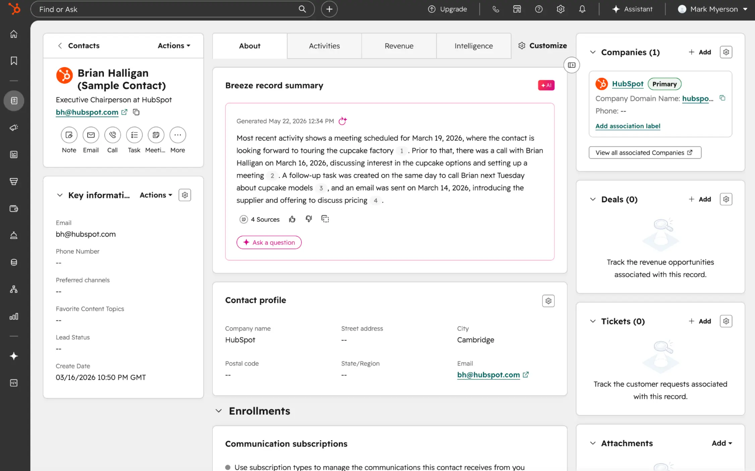Image resolution: width=755 pixels, height=471 pixels.
Task: Open Tickets card settings gear
Action: [x=726, y=321]
